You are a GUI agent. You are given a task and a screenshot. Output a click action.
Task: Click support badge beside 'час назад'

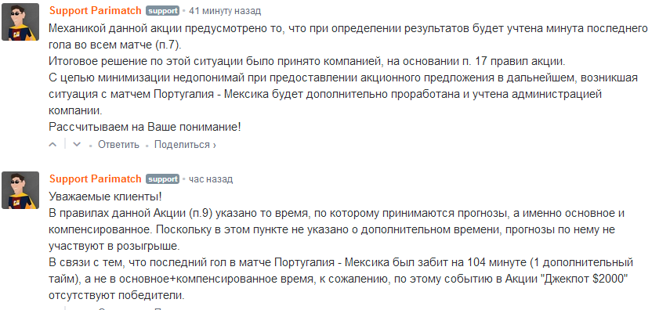[163, 179]
